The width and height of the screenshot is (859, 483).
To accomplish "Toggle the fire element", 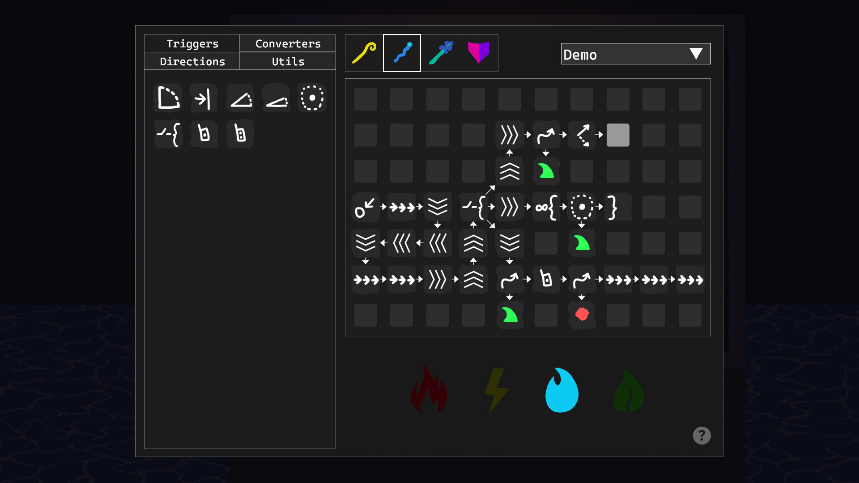I will click(x=429, y=390).
